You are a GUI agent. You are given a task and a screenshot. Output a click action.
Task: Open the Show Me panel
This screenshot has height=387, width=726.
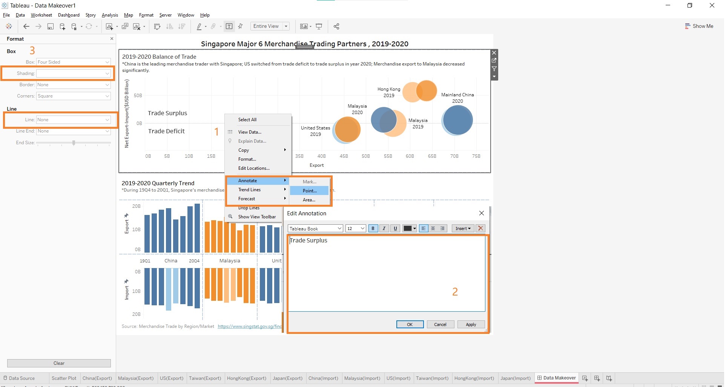pyautogui.click(x=699, y=26)
